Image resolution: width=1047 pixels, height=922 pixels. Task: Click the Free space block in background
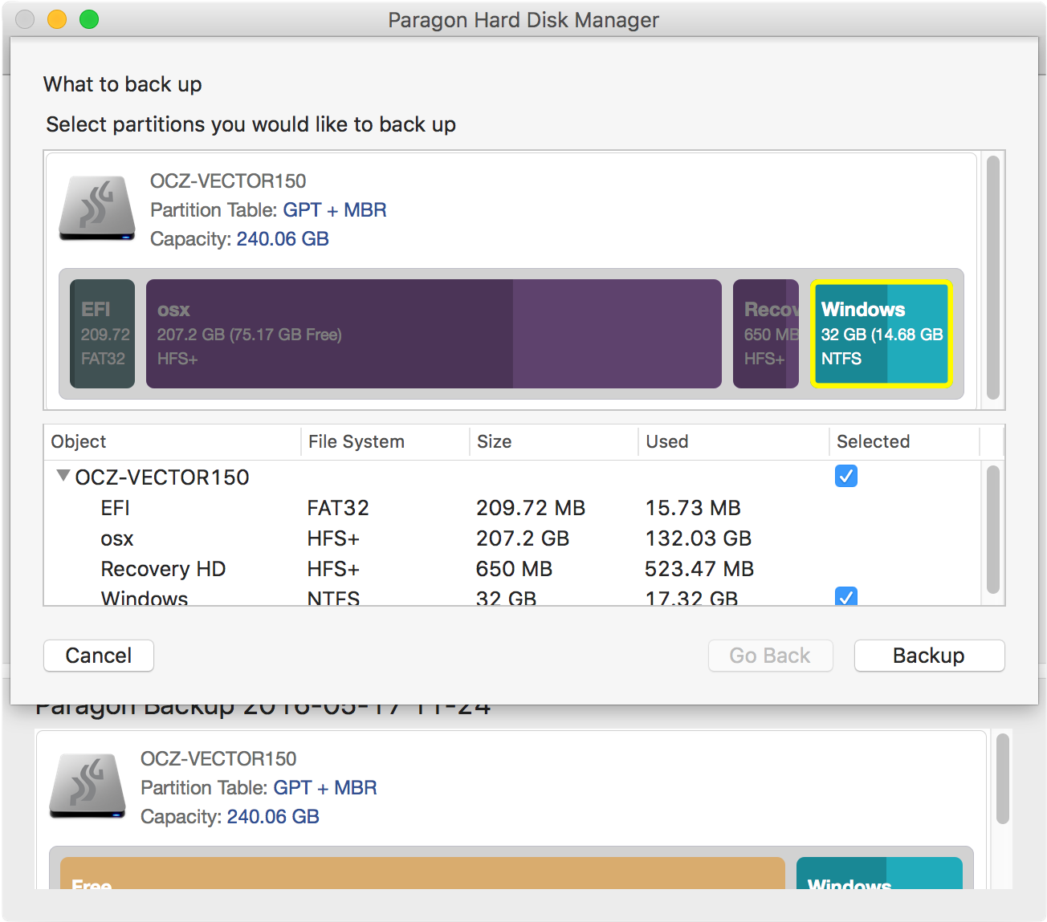(x=422, y=873)
